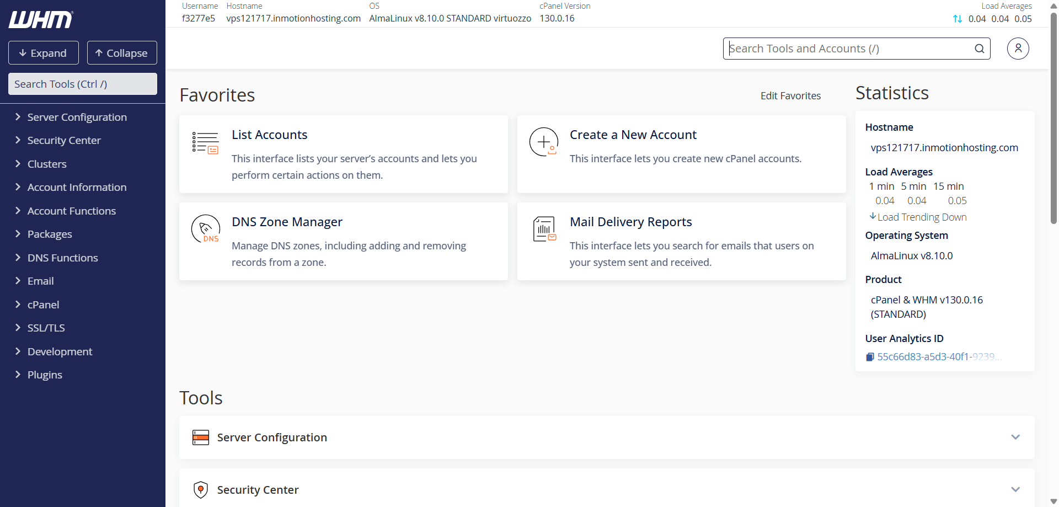Viewport: 1059px width, 507px height.
Task: Click the Mail Delivery Reports icon
Action: tap(544, 229)
